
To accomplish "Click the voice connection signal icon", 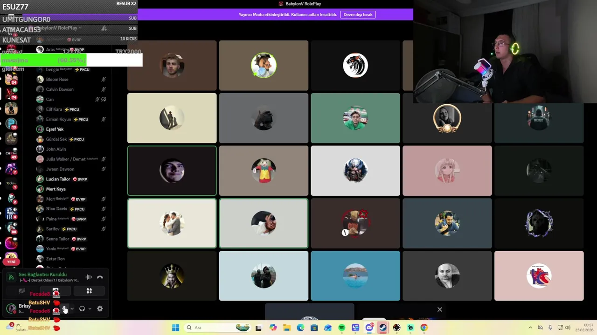I will [11, 277].
